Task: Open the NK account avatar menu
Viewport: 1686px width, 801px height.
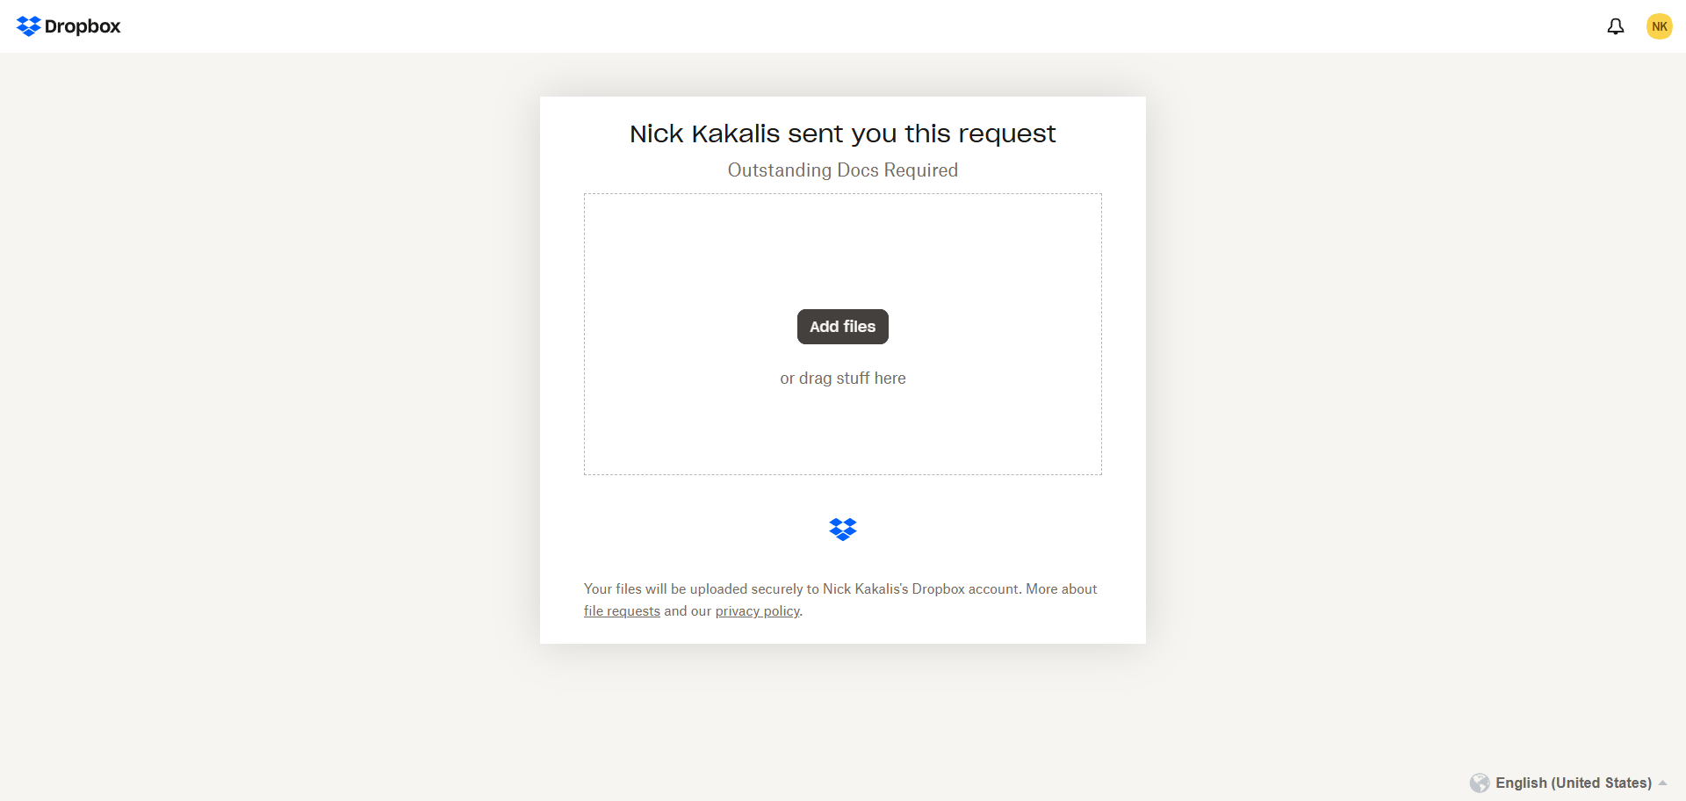Action: click(x=1659, y=26)
